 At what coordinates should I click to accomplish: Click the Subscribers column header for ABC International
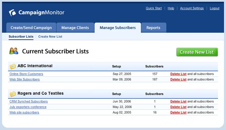coord(154,66)
